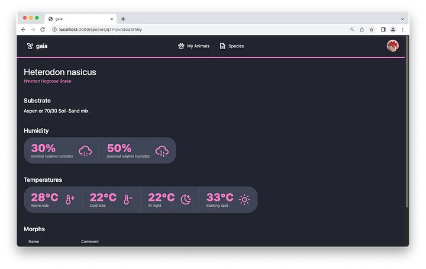Image resolution: width=426 pixels, height=269 pixels.
Task: Focus the address bar URL
Action: [x=101, y=30]
